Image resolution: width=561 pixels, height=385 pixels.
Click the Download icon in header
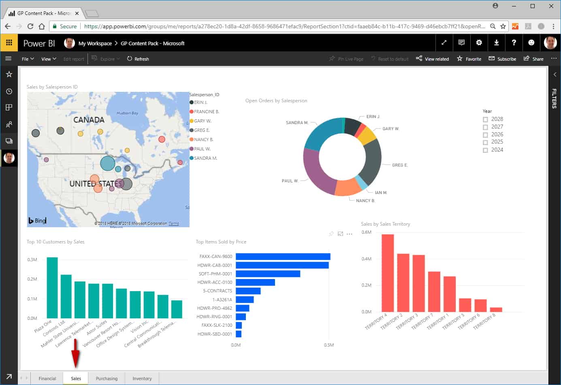click(x=496, y=42)
